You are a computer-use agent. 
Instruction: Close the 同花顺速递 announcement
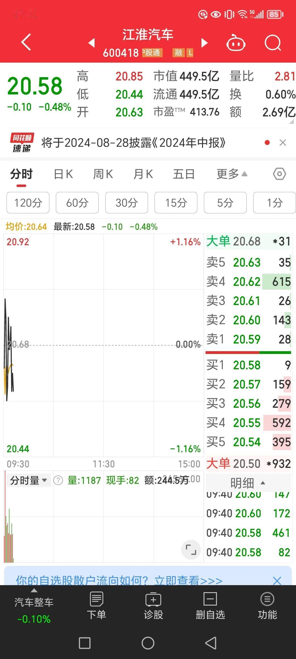point(283,143)
